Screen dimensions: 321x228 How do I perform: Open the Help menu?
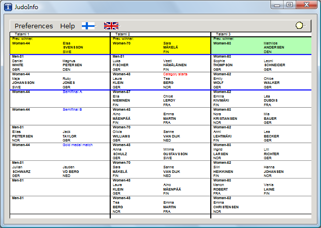point(67,26)
